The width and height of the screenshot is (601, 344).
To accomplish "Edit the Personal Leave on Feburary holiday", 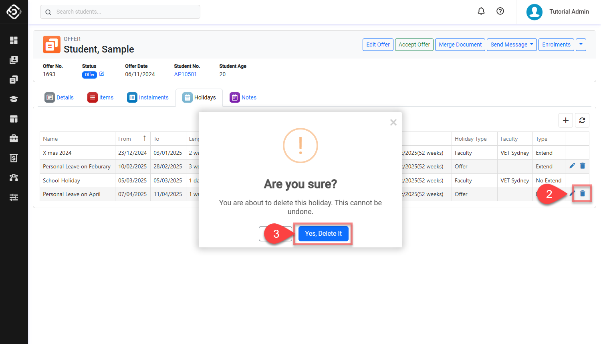I will (x=572, y=166).
